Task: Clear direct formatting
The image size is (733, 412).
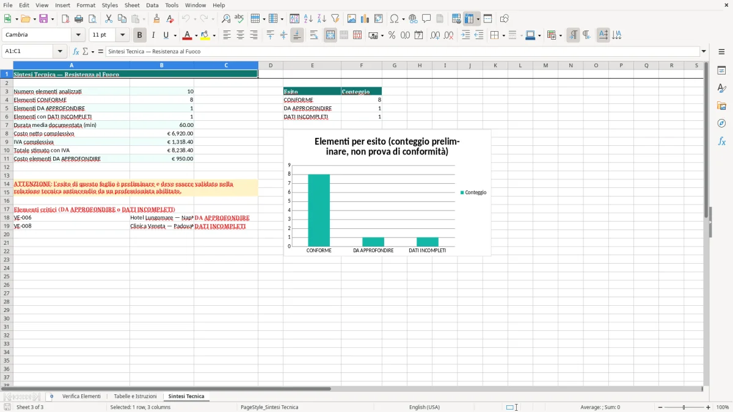Action: point(170,19)
